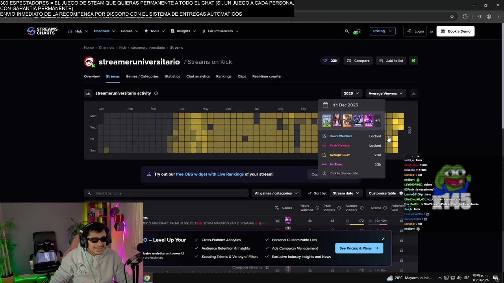Open the browser profile avatar icon
The image size is (504, 283).
click(489, 17)
